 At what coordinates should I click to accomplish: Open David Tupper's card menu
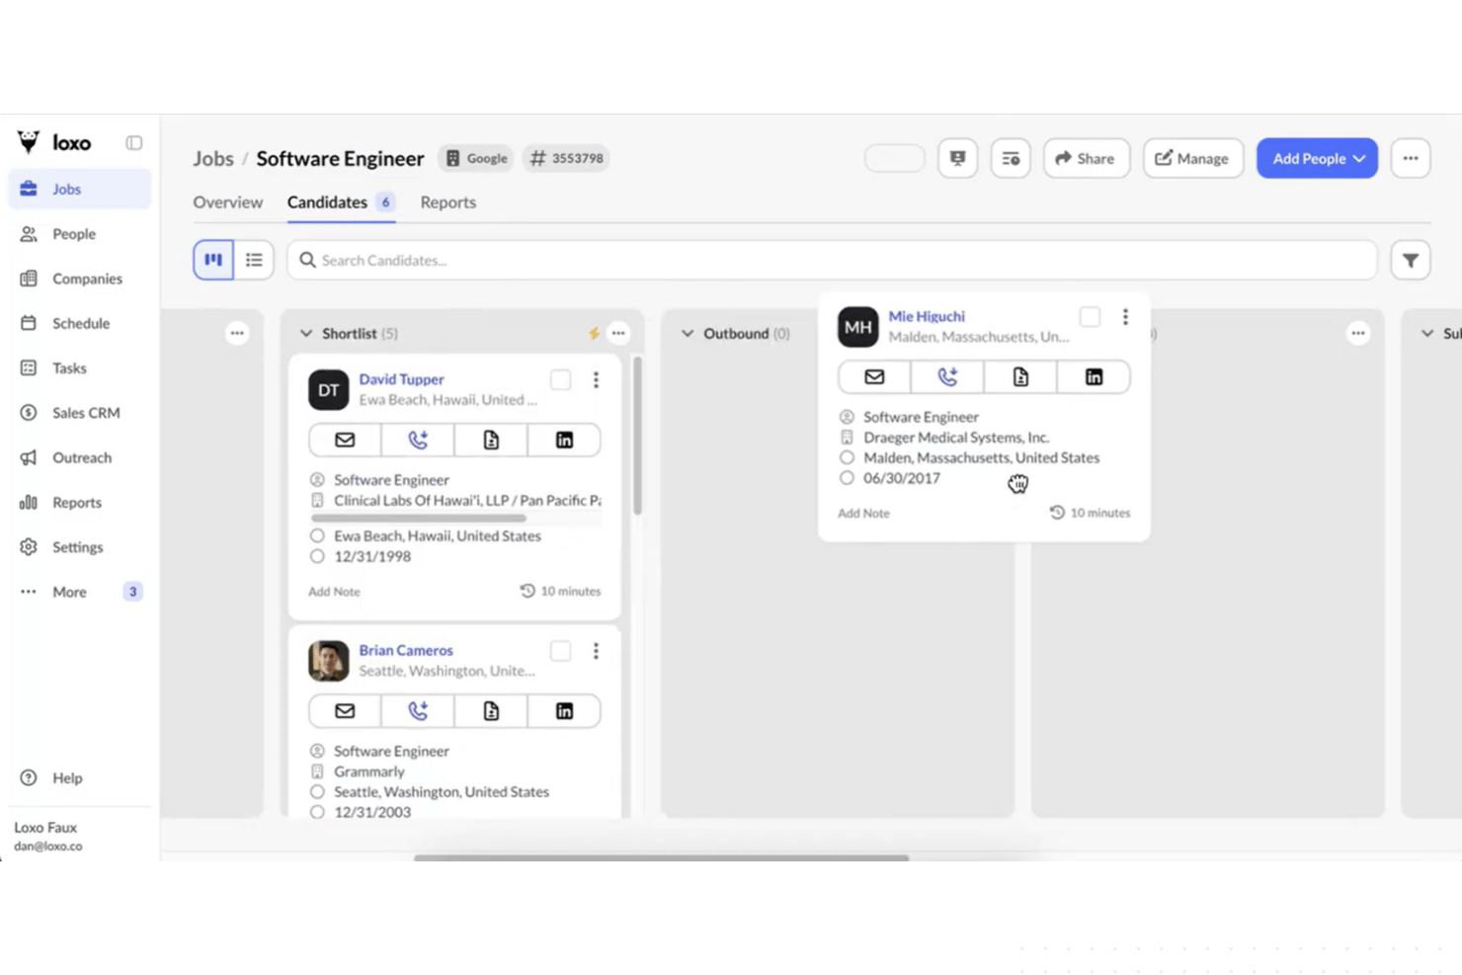click(x=596, y=379)
